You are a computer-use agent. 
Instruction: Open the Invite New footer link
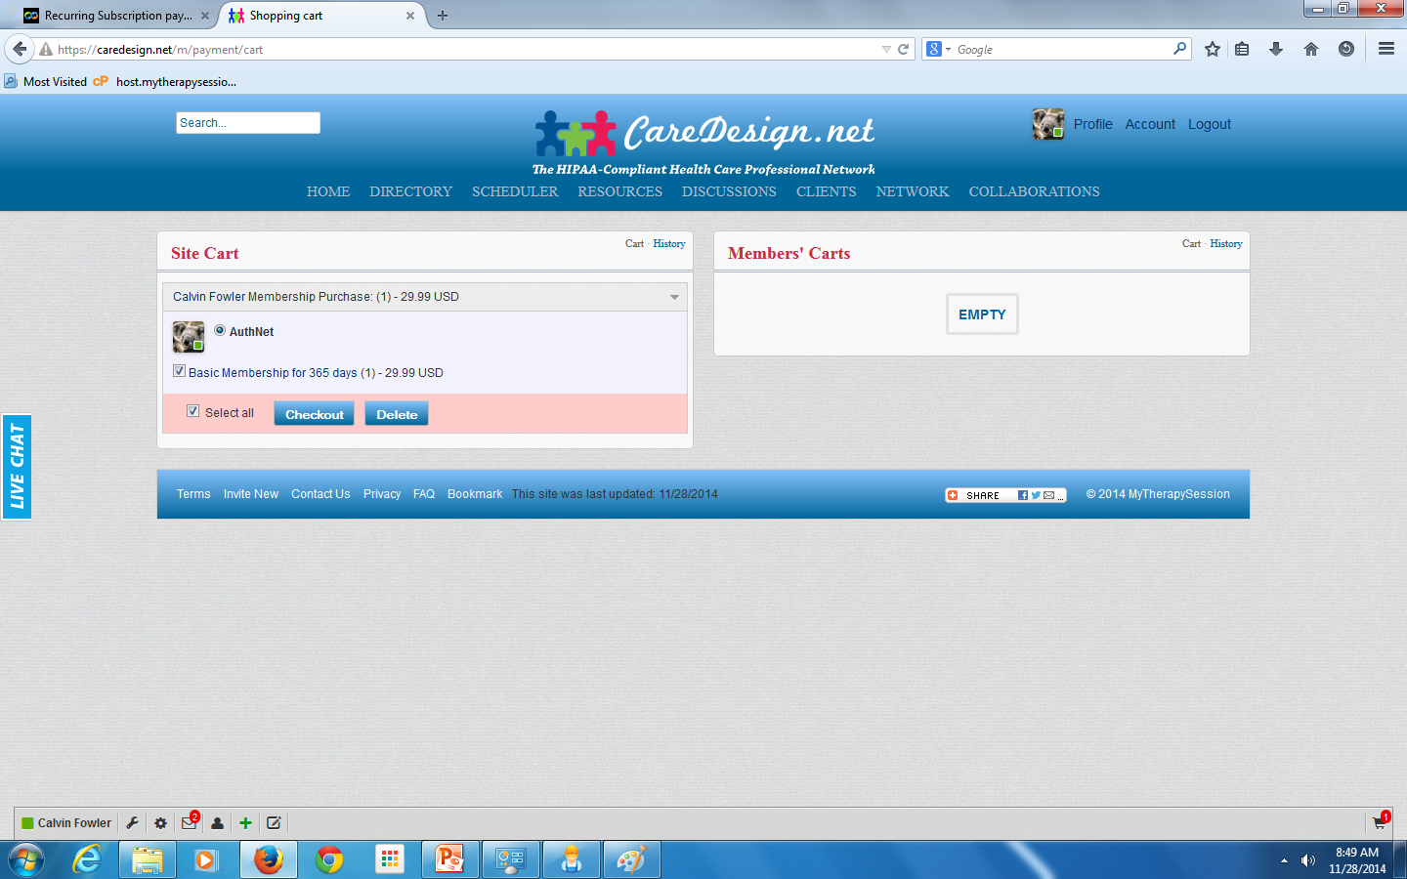point(251,494)
